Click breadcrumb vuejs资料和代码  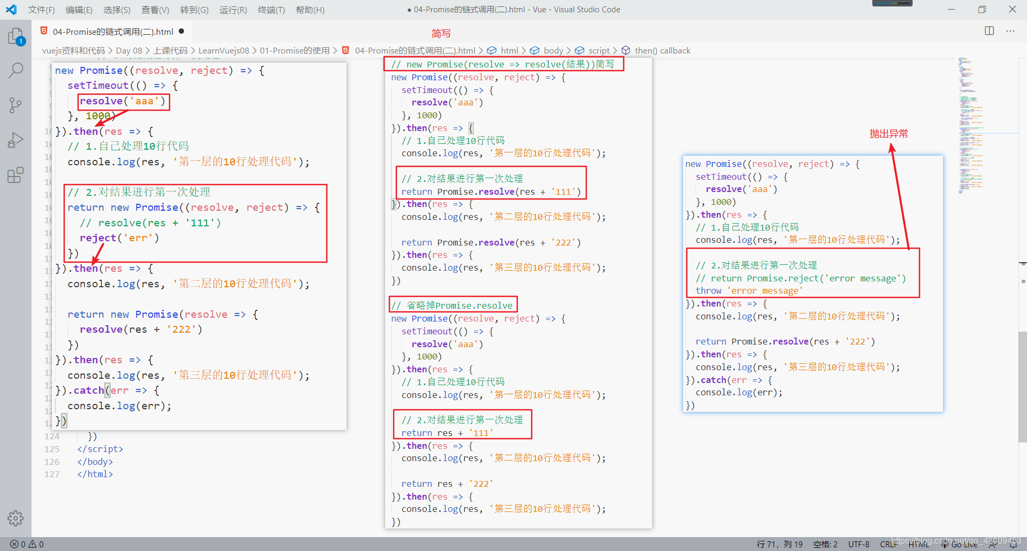pos(74,50)
